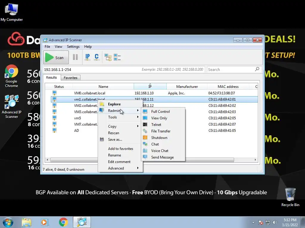305x228 pixels.
Task: Click the IP range toolbar icon
Action: [88, 57]
